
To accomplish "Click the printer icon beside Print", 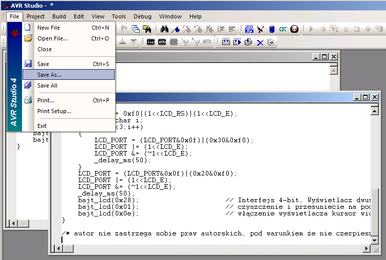I will [28, 100].
